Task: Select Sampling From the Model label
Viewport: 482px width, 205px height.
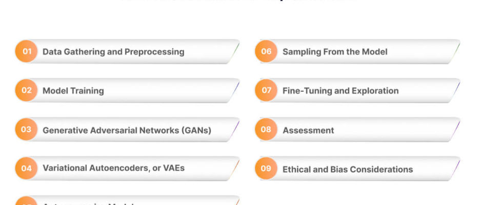Action: [335, 52]
